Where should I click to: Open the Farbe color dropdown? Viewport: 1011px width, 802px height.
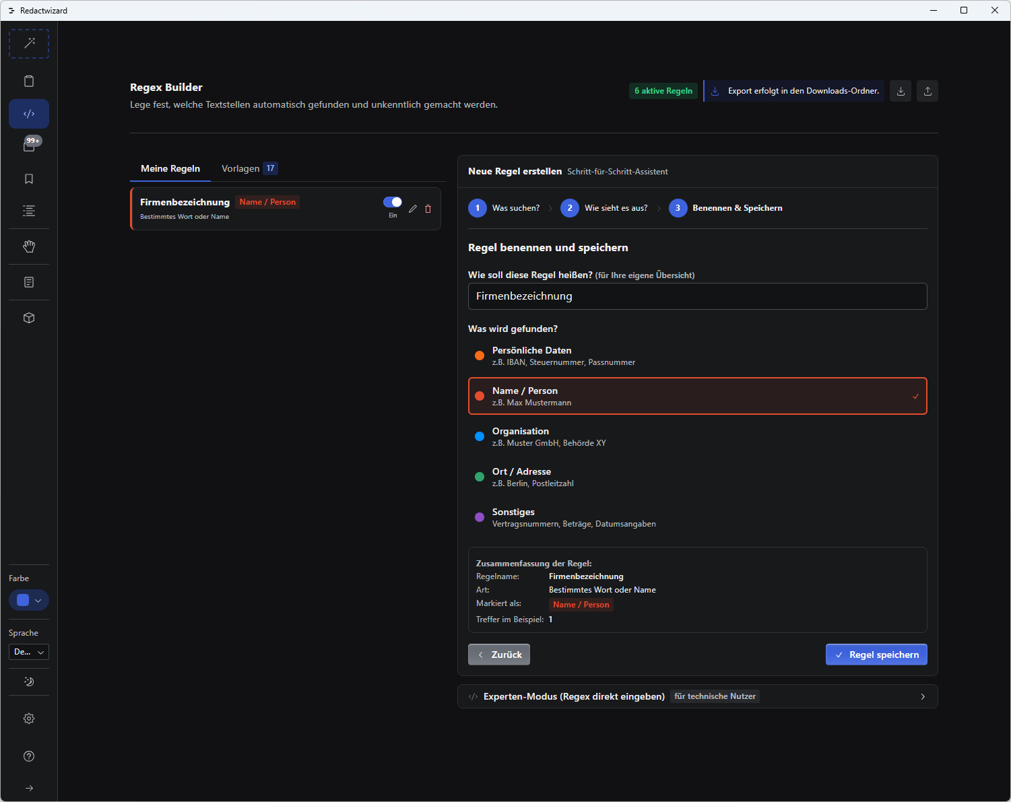point(29,600)
